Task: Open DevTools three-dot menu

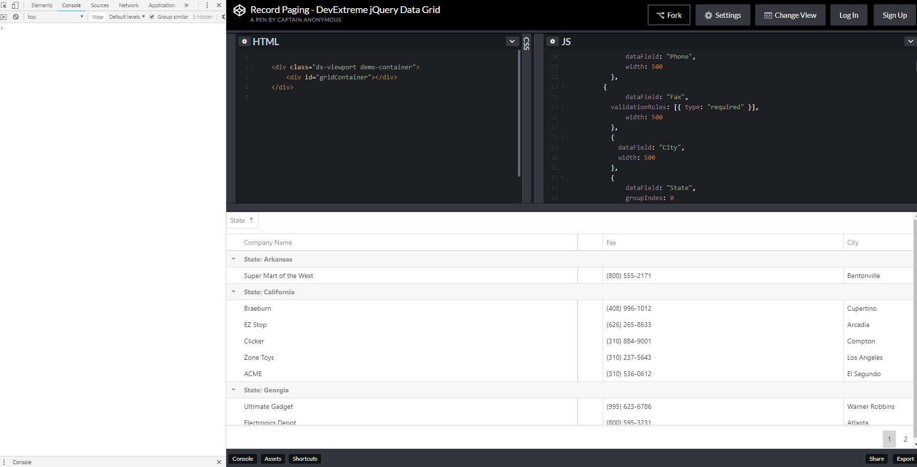Action: [x=207, y=5]
